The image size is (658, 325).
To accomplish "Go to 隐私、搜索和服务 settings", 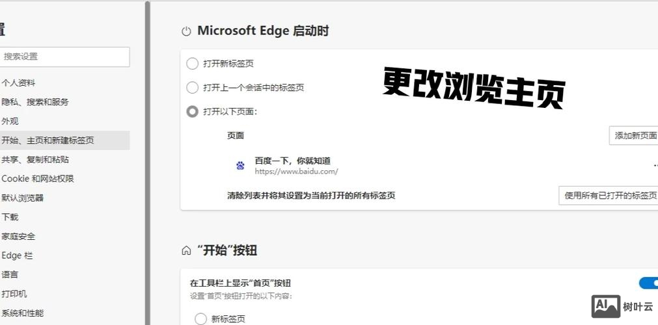I will pos(35,102).
